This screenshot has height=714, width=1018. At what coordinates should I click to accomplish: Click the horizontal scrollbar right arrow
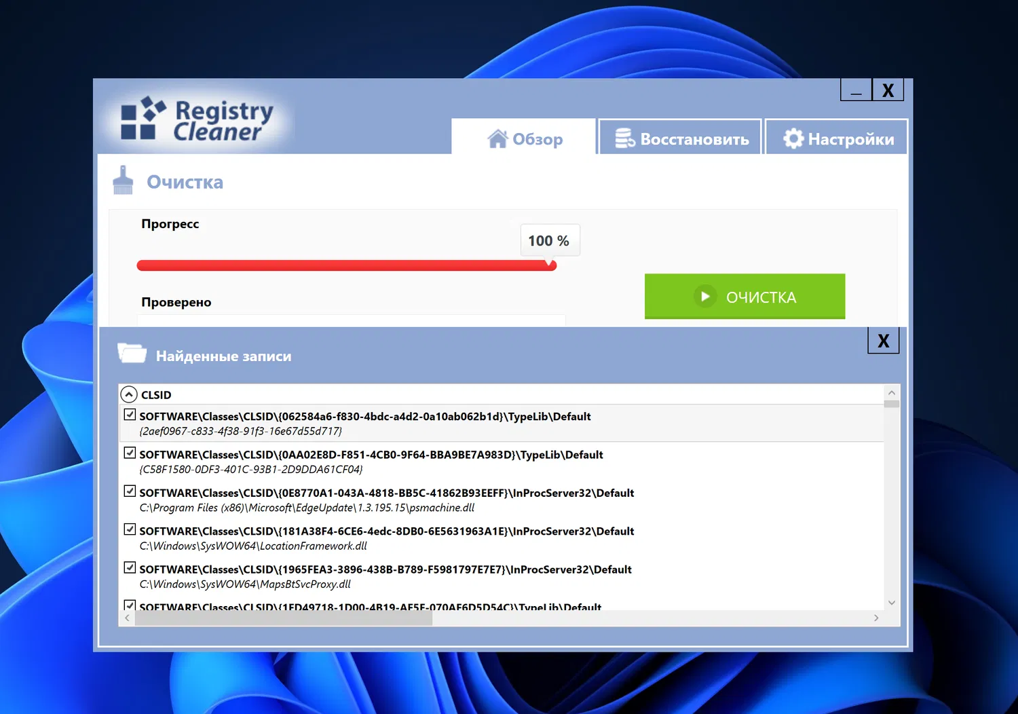(876, 618)
